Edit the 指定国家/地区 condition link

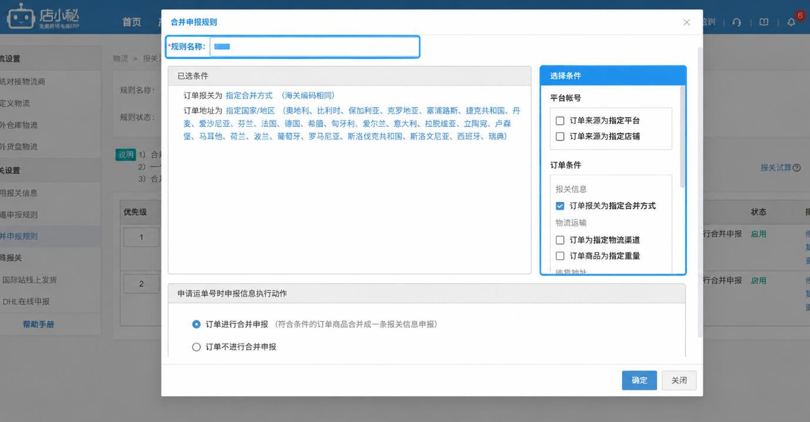(250, 110)
